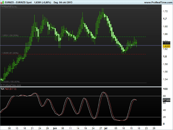The width and height of the screenshot is (173, 130).
Task: Click the 1,58 price axis label
Action: tap(165, 64)
